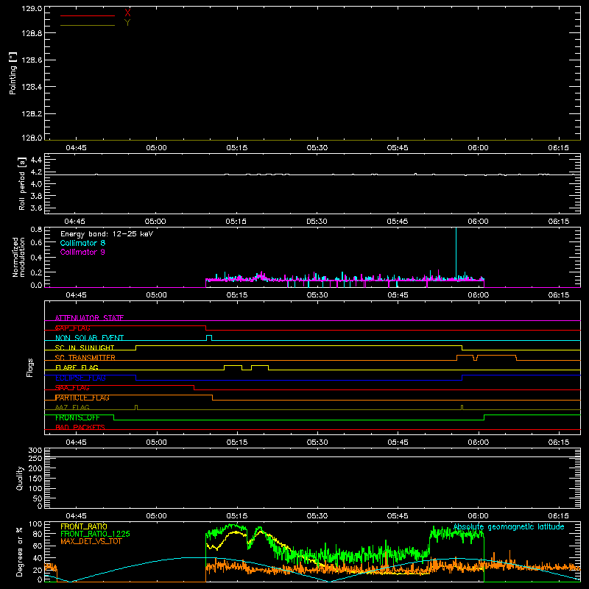Click the 3.6 roll period tick label
The height and width of the screenshot is (589, 589).
(x=36, y=208)
